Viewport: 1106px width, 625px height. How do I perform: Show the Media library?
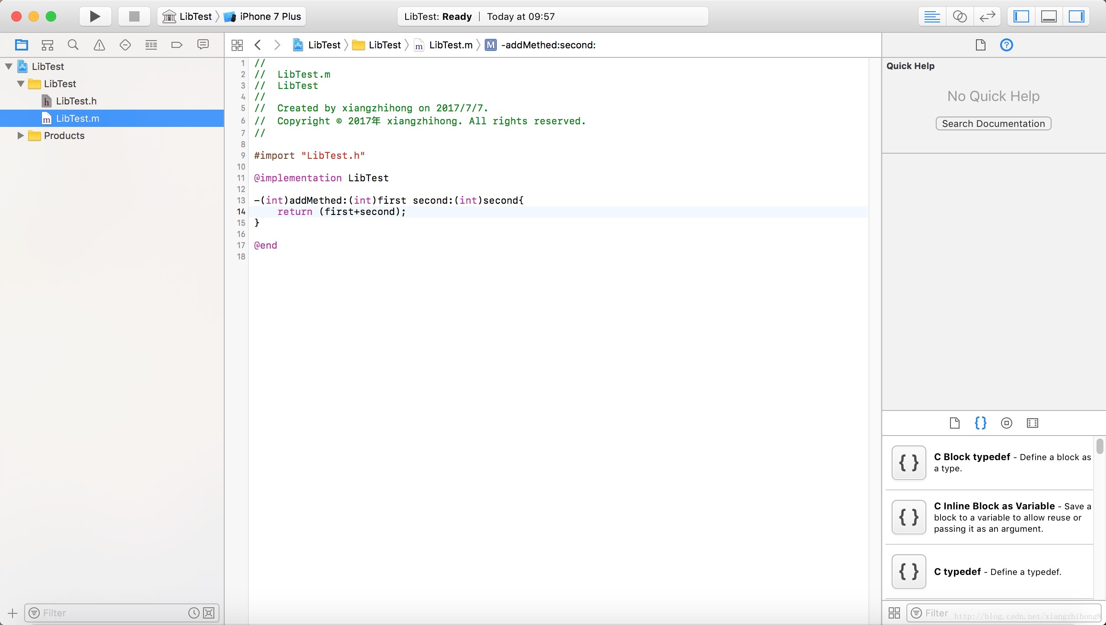click(1032, 423)
